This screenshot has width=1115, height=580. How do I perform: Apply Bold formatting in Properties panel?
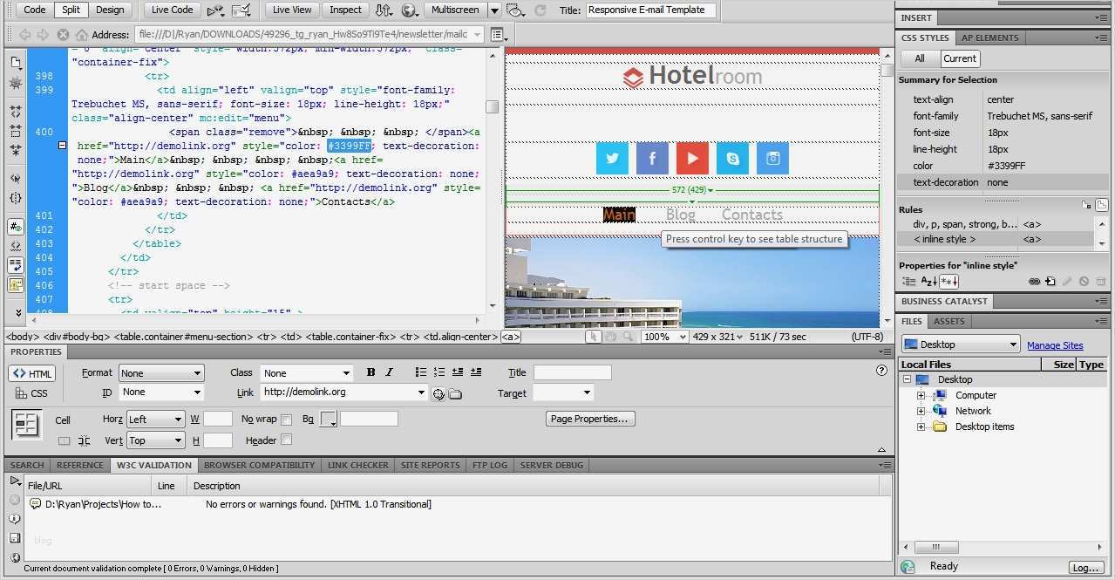371,372
